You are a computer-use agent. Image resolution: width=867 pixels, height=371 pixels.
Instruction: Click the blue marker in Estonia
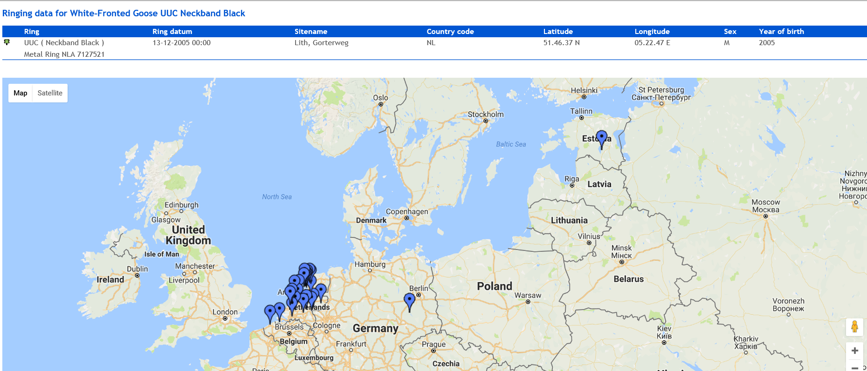(602, 139)
